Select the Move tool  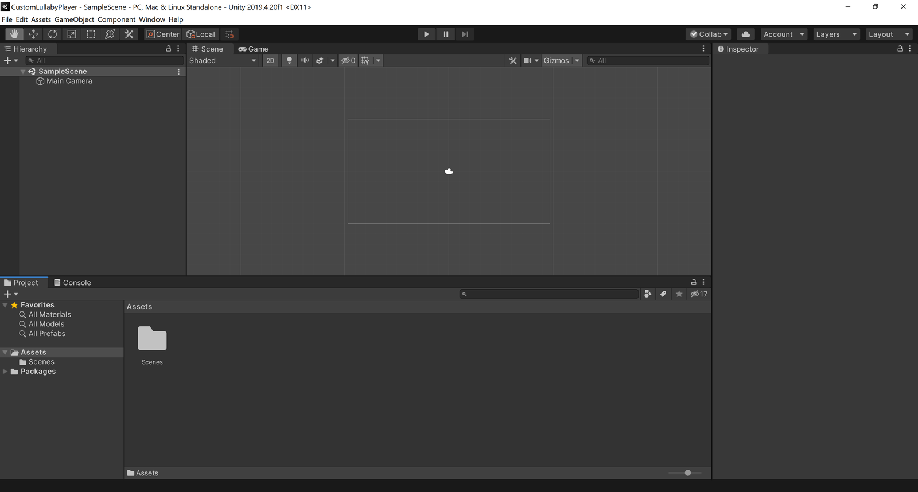33,34
